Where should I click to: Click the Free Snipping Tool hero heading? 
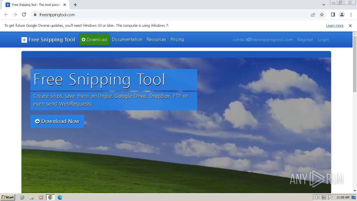point(99,80)
